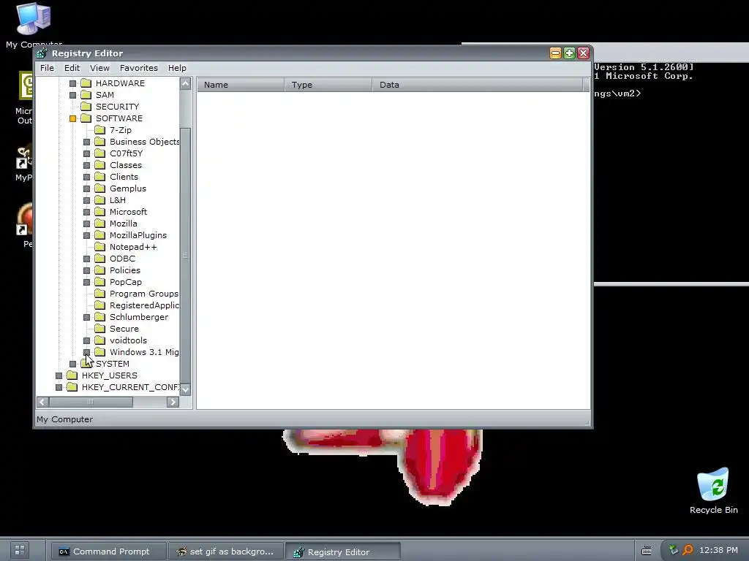
Task: Click the HARDWARE folder icon
Action: click(x=86, y=83)
